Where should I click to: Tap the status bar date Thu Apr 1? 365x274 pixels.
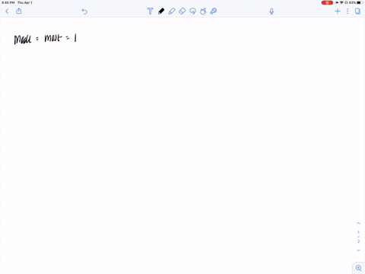point(25,2)
